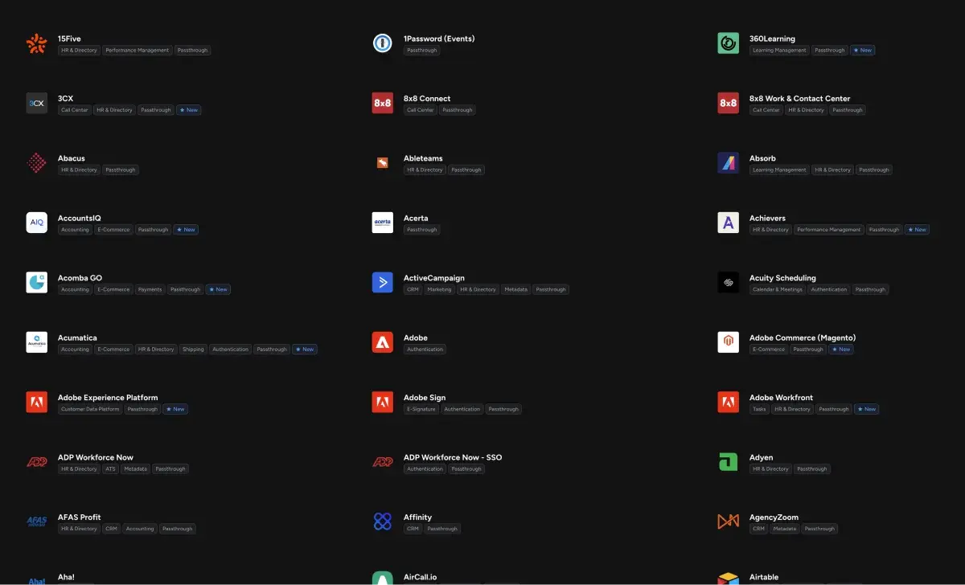This screenshot has height=585, width=965.
Task: Click the Acomba GO logo icon
Action: (x=37, y=282)
